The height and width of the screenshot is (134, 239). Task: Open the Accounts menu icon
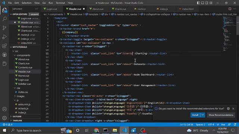tap(4, 109)
